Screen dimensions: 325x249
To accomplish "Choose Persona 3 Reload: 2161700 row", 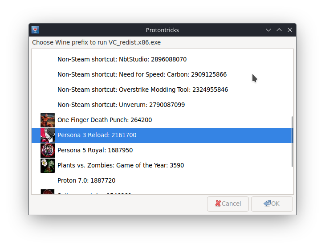I will coord(162,135).
